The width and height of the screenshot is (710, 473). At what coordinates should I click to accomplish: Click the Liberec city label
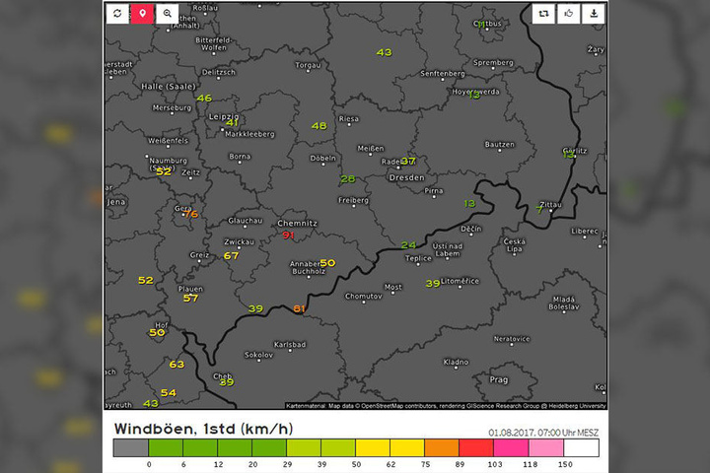click(584, 232)
